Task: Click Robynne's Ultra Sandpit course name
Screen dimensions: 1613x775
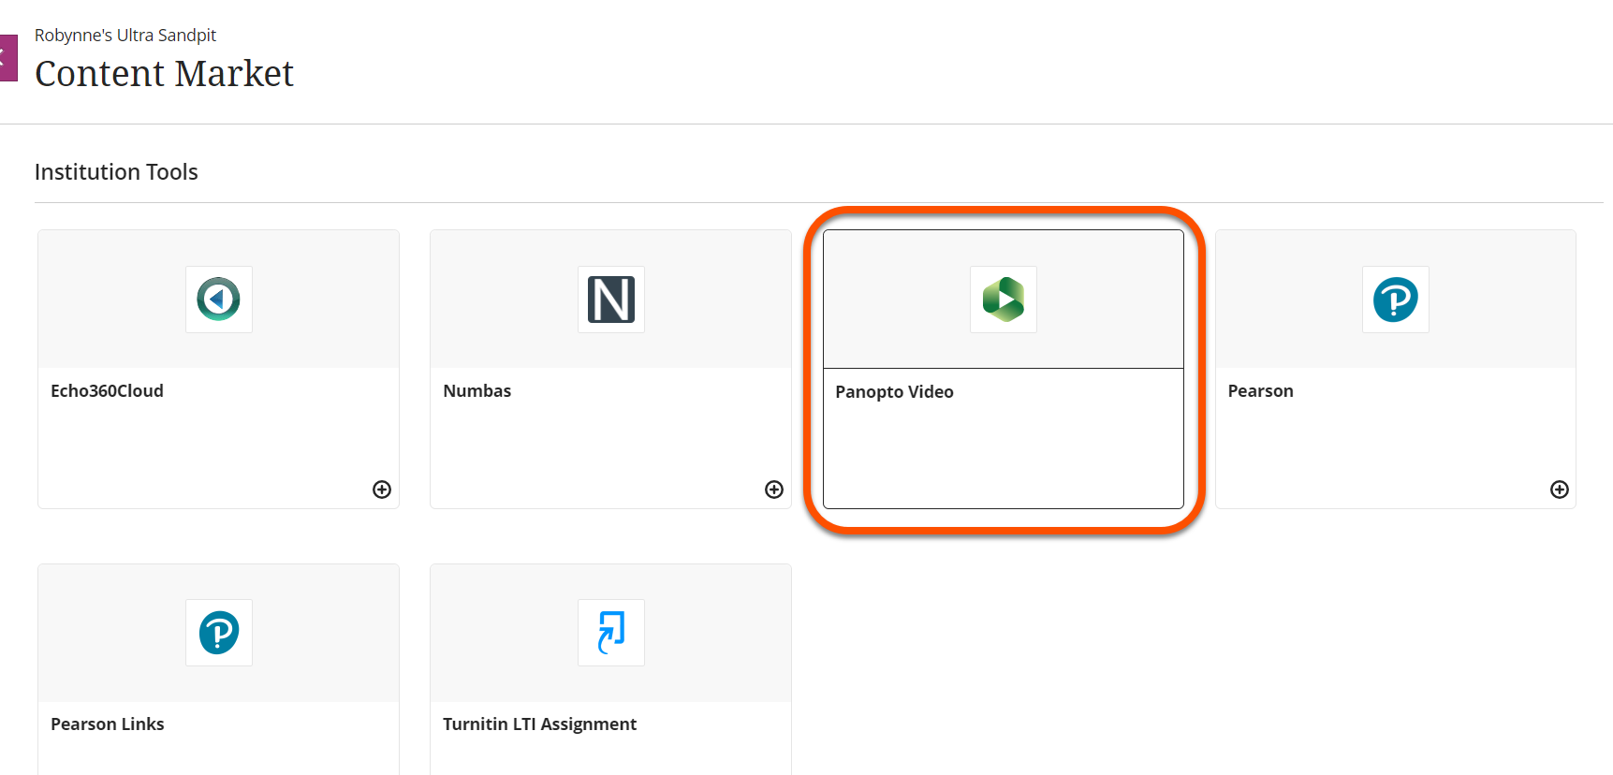Action: coord(125,36)
